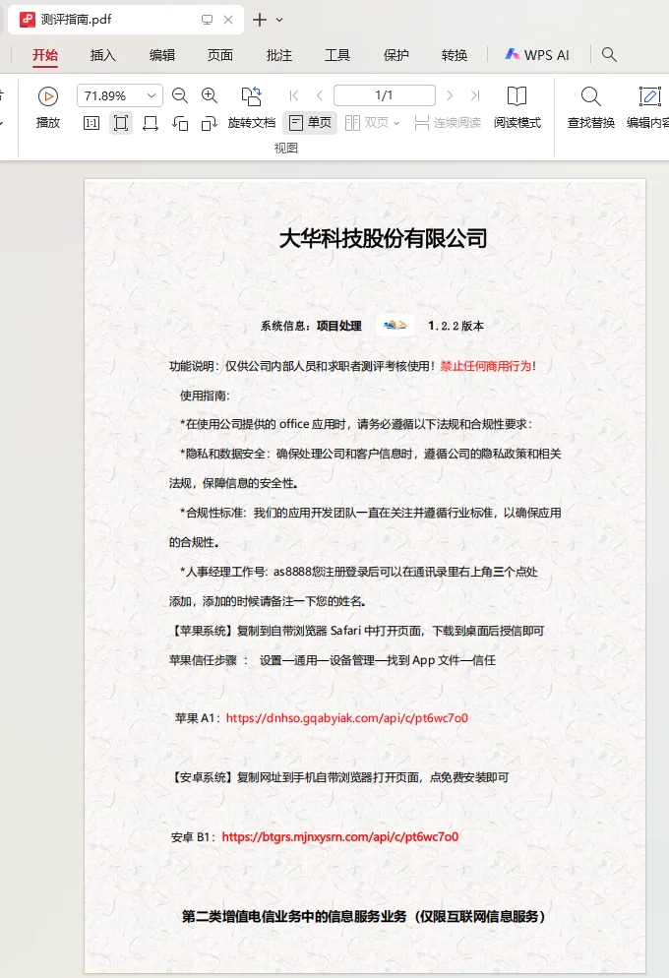Click the 1.2.2版本 version text
Viewport: 669px width, 978px height.
click(456, 326)
